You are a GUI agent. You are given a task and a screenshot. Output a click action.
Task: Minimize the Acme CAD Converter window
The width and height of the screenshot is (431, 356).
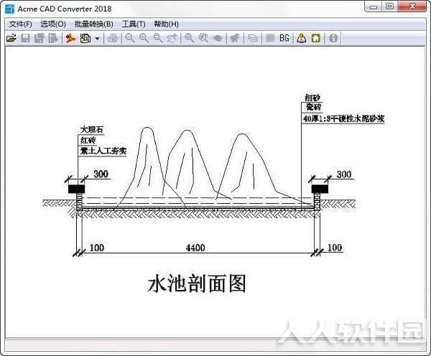[x=374, y=6]
